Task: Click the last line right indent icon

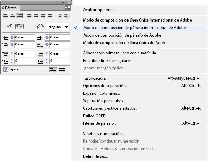Action: pyautogui.click(x=40, y=45)
